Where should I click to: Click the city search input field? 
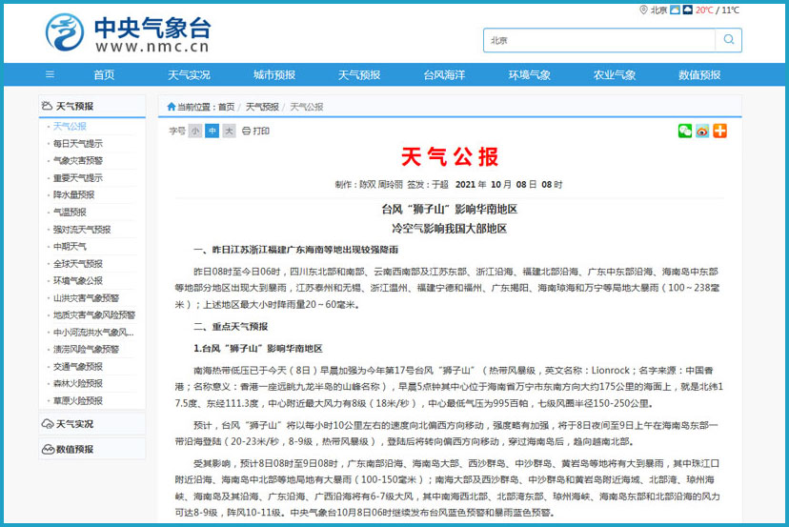coord(600,40)
